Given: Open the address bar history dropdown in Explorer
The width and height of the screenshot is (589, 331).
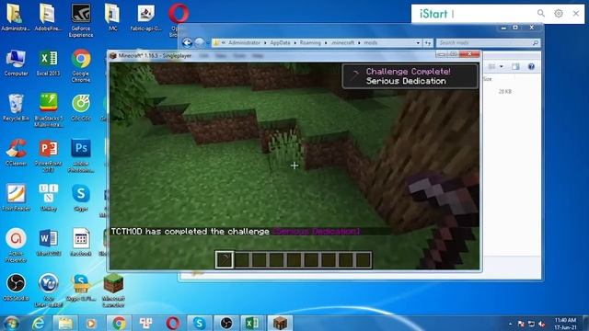Looking at the screenshot, I should coord(418,43).
